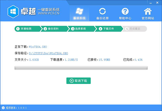Click the file size value 3.63GB

point(34,60)
